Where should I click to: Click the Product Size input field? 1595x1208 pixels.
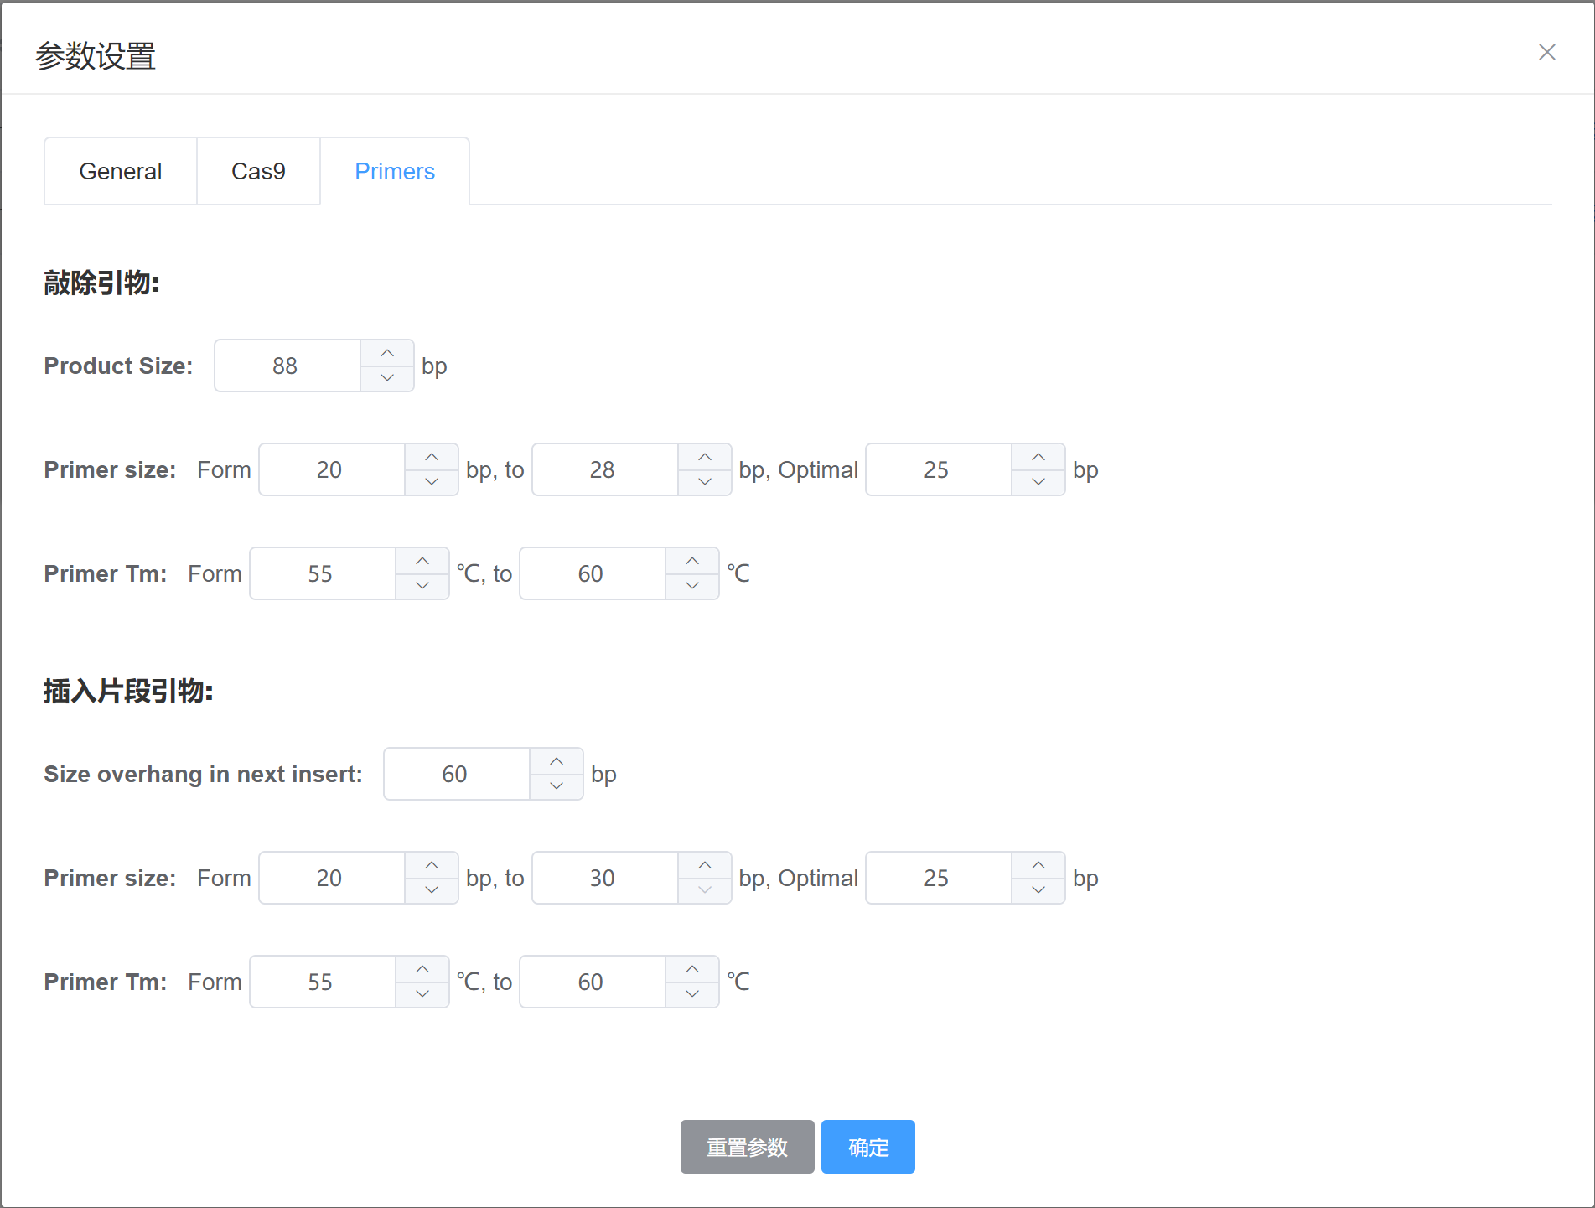point(287,366)
